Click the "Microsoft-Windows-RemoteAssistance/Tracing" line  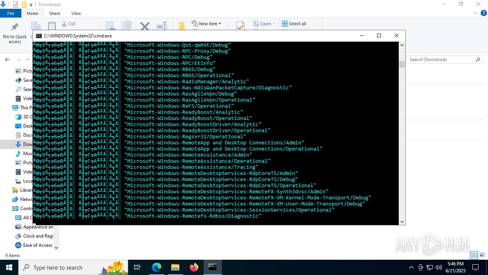tap(191, 167)
